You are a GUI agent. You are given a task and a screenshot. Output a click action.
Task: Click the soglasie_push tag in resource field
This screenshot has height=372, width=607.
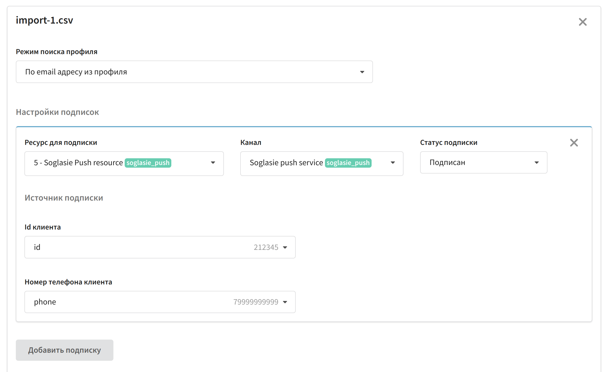point(148,163)
